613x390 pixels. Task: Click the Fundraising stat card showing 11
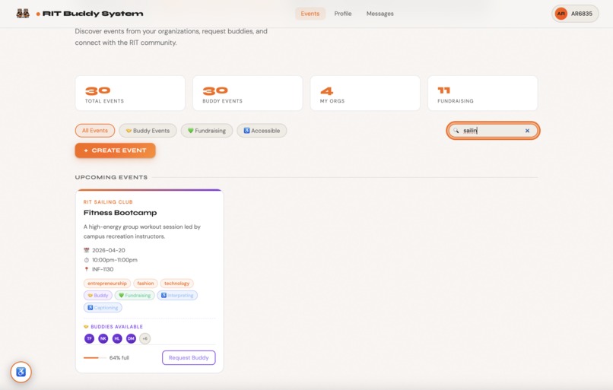pyautogui.click(x=483, y=94)
